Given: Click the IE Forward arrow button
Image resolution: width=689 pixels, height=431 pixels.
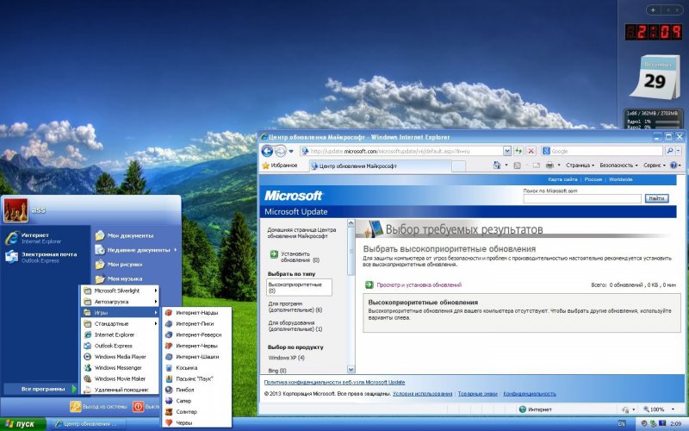Looking at the screenshot, I should click(281, 152).
